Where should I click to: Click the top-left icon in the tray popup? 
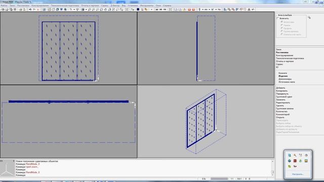point(290,155)
